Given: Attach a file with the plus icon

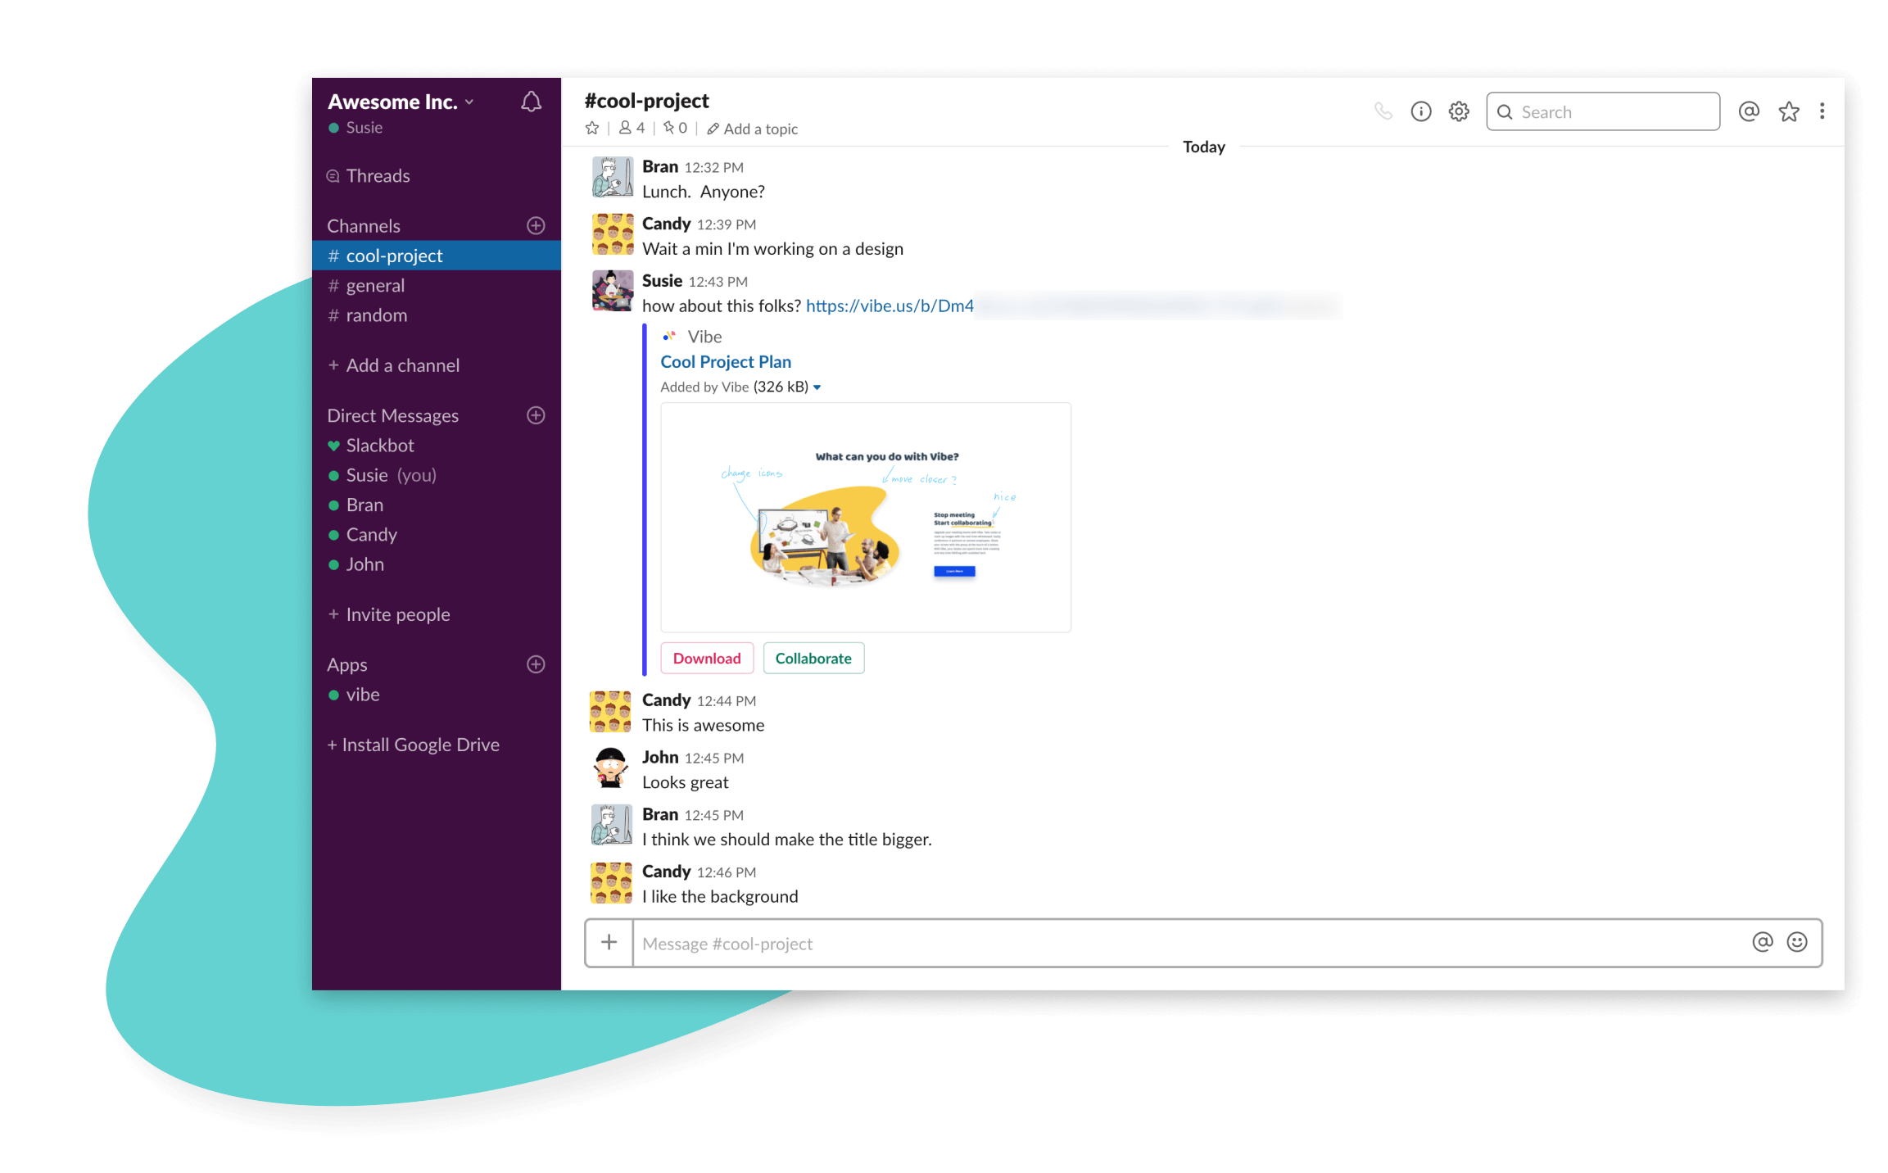Looking at the screenshot, I should point(609,942).
